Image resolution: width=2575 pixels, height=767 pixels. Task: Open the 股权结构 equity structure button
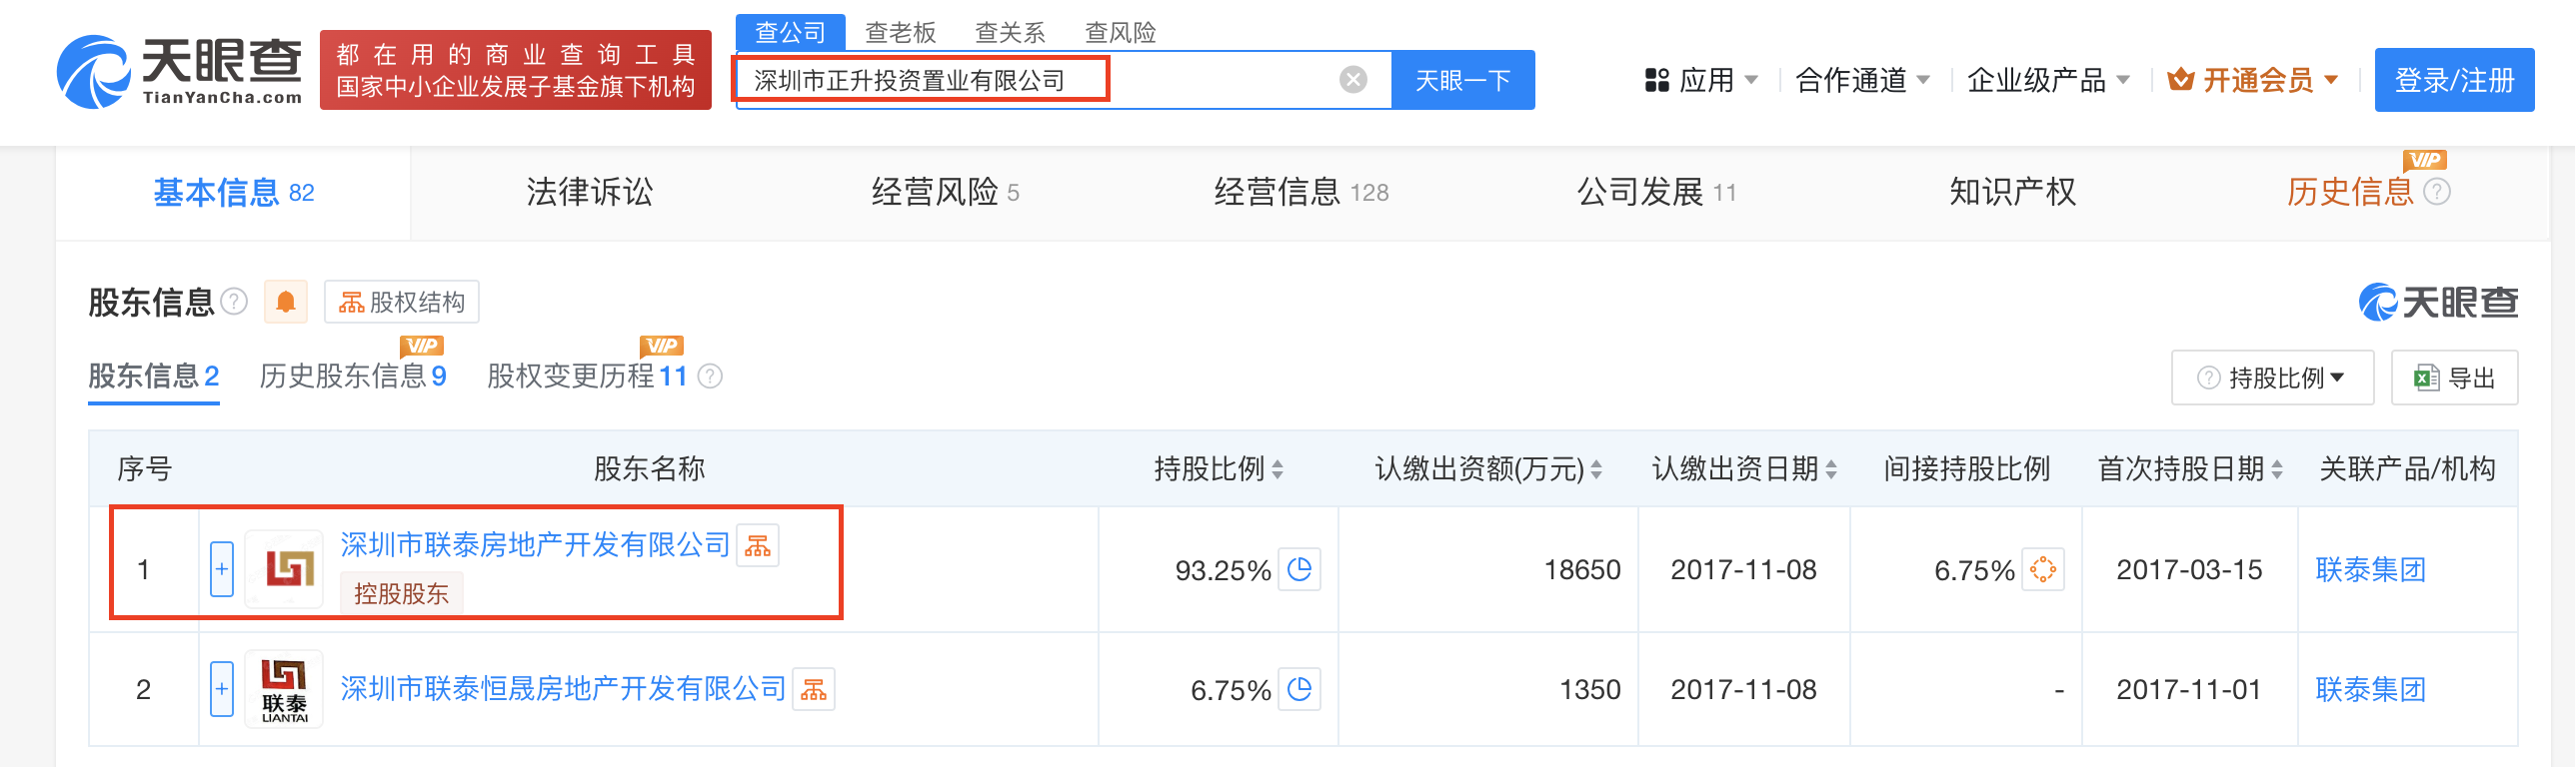(402, 302)
